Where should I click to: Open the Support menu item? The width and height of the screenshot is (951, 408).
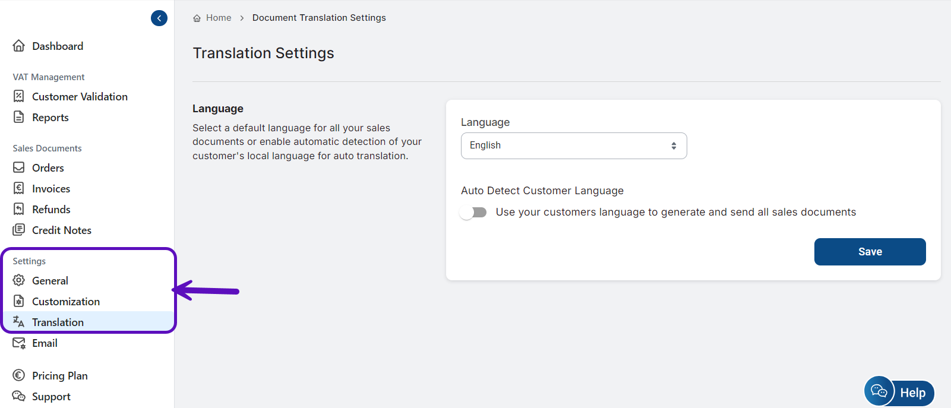51,397
